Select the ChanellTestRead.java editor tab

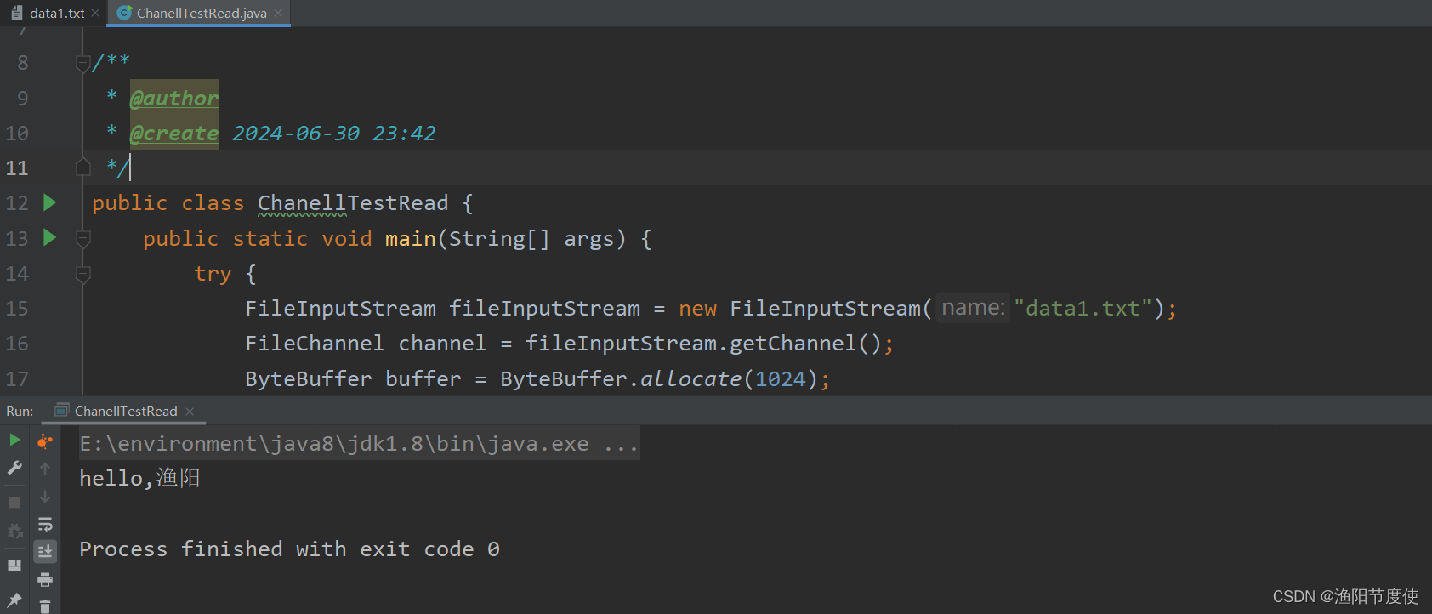[201, 13]
